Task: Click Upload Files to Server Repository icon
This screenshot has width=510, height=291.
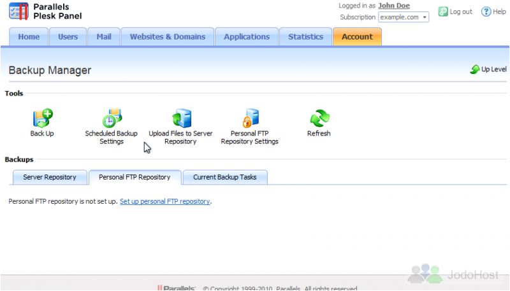Action: pos(182,118)
